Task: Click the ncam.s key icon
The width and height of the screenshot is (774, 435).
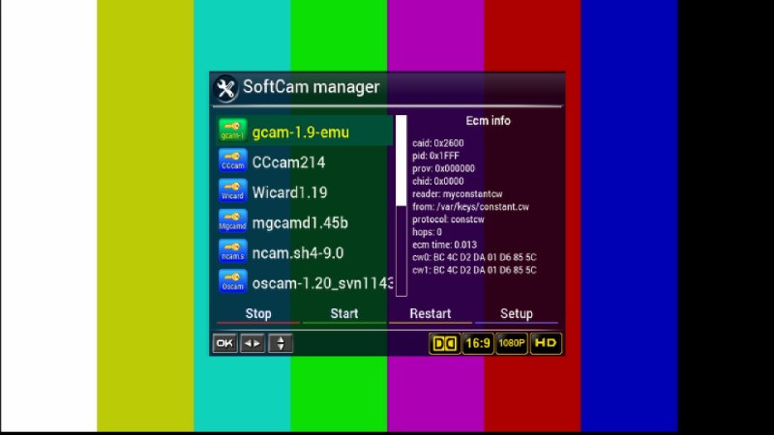Action: (233, 252)
